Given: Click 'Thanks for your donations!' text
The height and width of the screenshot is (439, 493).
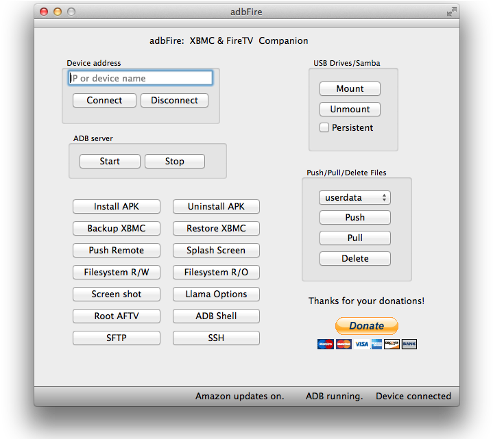Looking at the screenshot, I should (366, 301).
